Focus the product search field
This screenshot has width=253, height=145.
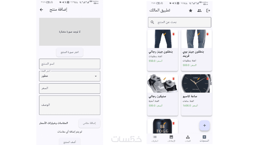pyautogui.click(x=179, y=22)
